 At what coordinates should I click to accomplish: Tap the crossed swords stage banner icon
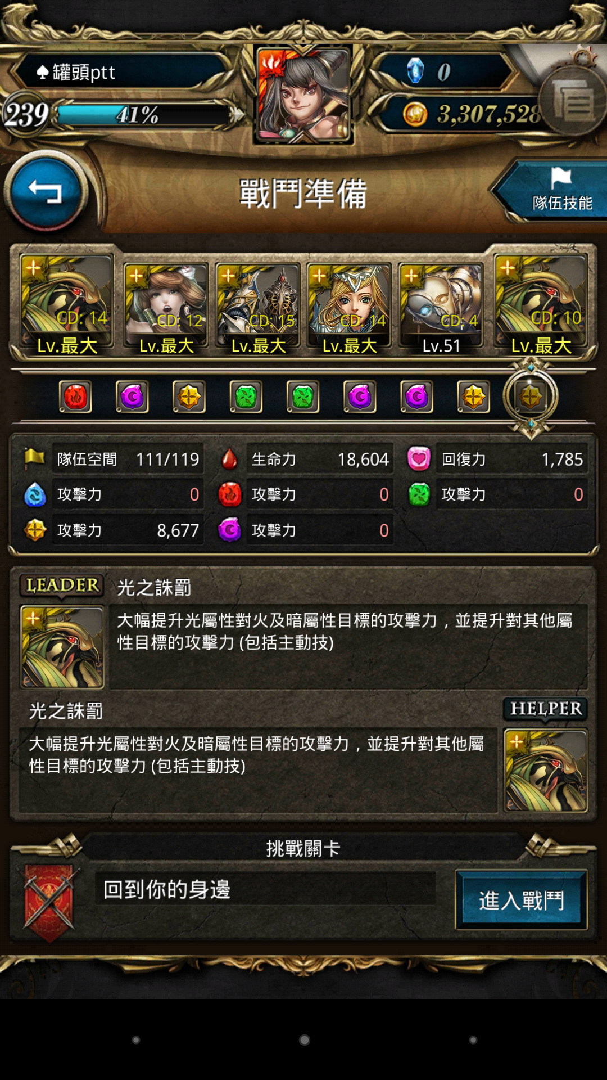[x=49, y=903]
